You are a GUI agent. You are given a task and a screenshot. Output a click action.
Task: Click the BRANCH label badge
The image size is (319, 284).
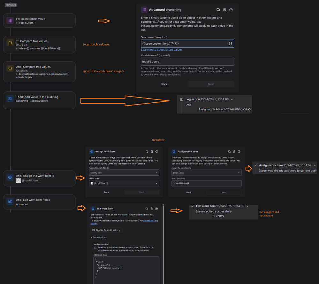pos(11,5)
